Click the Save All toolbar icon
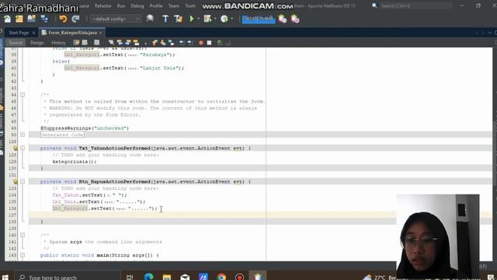This screenshot has height=280, width=497. (44, 19)
